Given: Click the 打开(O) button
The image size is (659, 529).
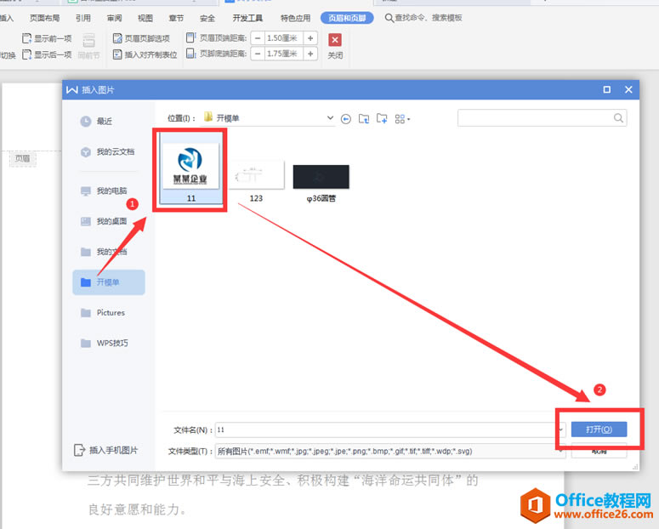Looking at the screenshot, I should pos(599,429).
